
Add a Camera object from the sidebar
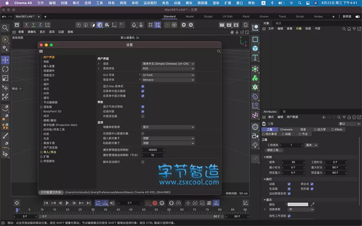point(255,136)
